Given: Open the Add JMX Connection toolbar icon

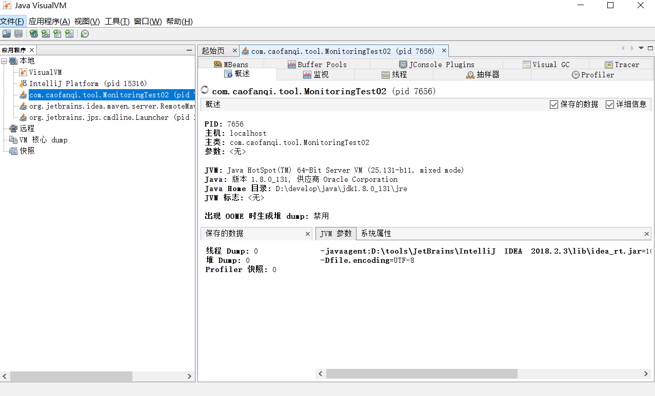Looking at the screenshot, I should [45, 33].
